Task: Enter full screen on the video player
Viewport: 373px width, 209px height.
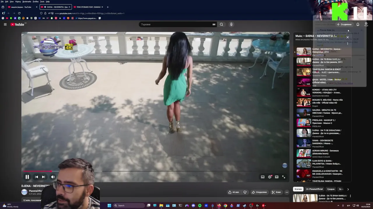Action: coord(284,177)
